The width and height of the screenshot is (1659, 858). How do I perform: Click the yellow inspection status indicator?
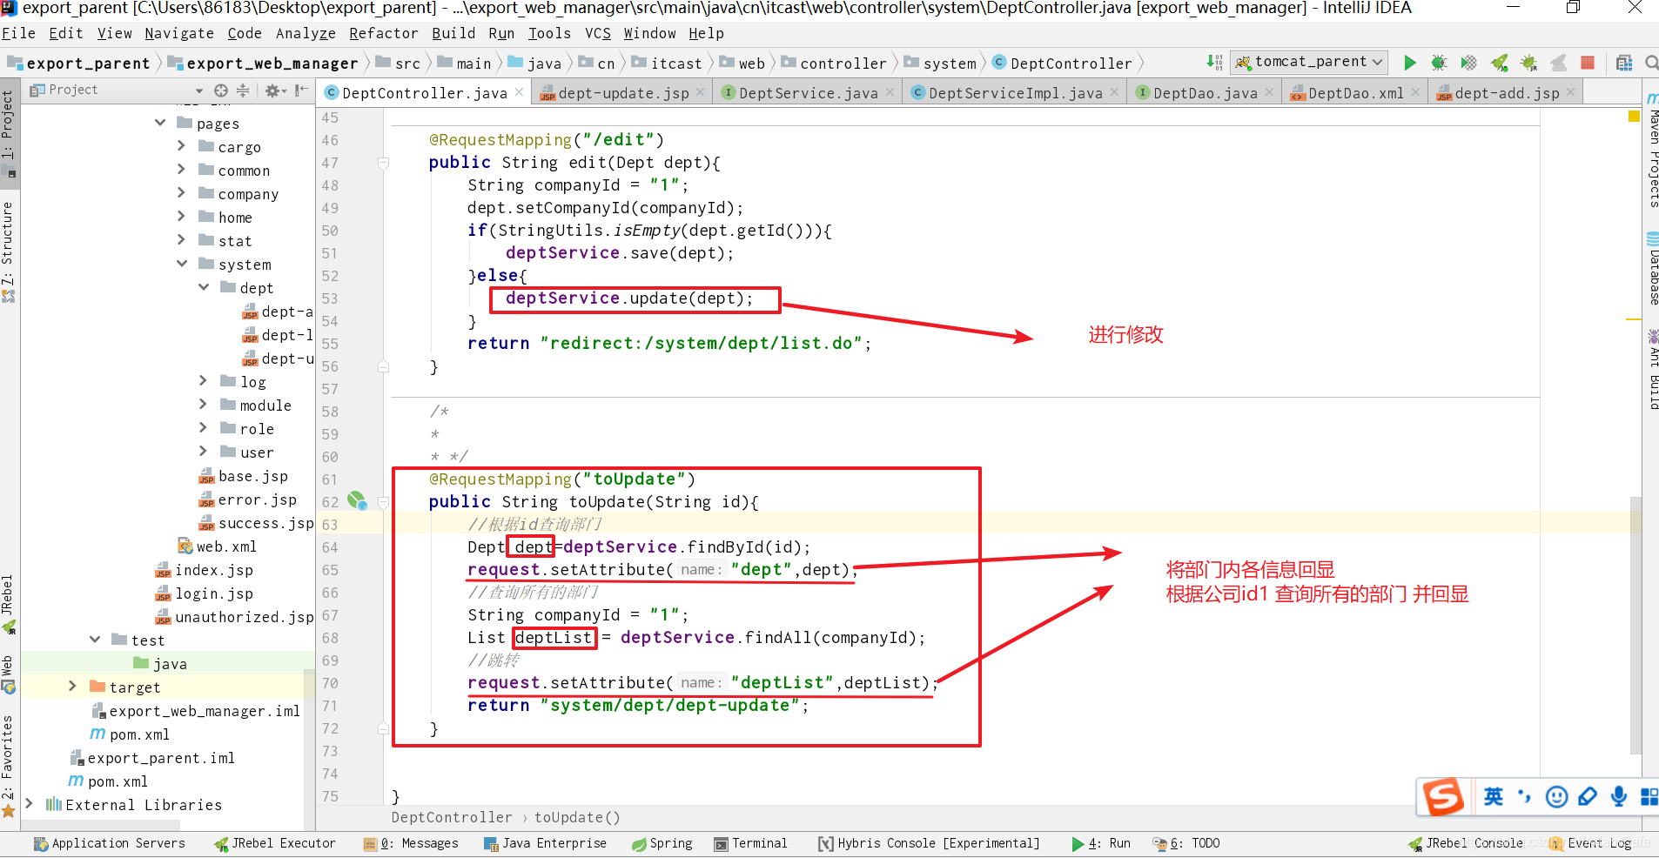[x=1634, y=116]
